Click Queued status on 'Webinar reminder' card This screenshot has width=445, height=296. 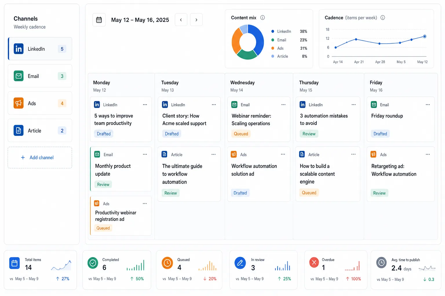(x=241, y=134)
